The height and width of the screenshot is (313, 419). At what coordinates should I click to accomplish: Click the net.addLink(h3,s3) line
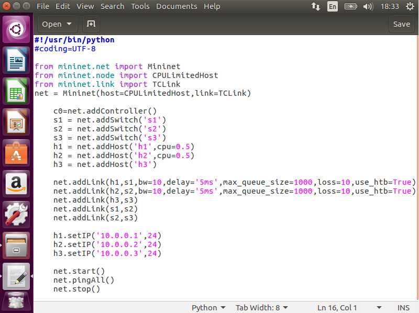95,200
